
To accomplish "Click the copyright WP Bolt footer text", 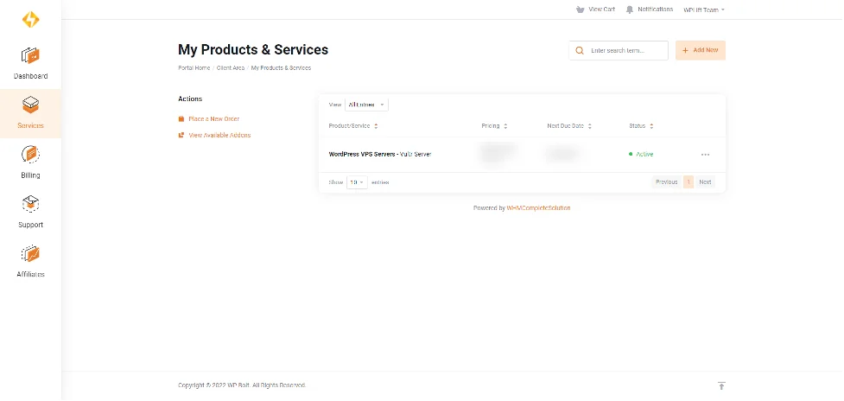I will (242, 386).
